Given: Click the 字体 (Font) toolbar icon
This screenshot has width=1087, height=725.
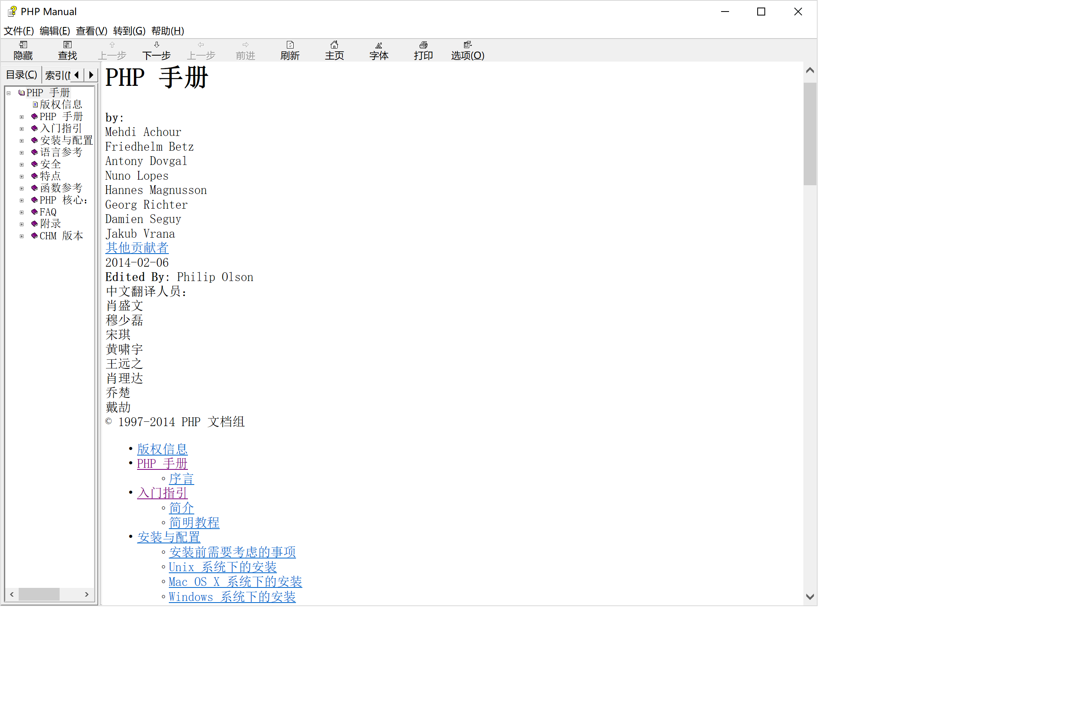Looking at the screenshot, I should click(379, 45).
